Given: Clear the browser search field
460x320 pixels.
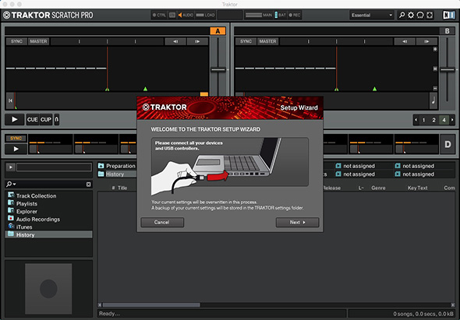Looking at the screenshot, I should (x=89, y=185).
